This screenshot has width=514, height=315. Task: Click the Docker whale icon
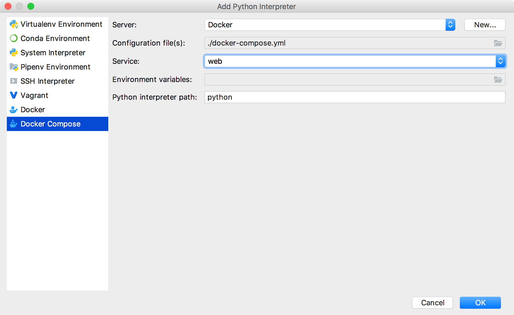pos(14,110)
